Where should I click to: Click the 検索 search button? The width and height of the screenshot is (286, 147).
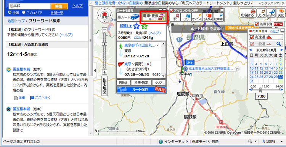pos(59,6)
